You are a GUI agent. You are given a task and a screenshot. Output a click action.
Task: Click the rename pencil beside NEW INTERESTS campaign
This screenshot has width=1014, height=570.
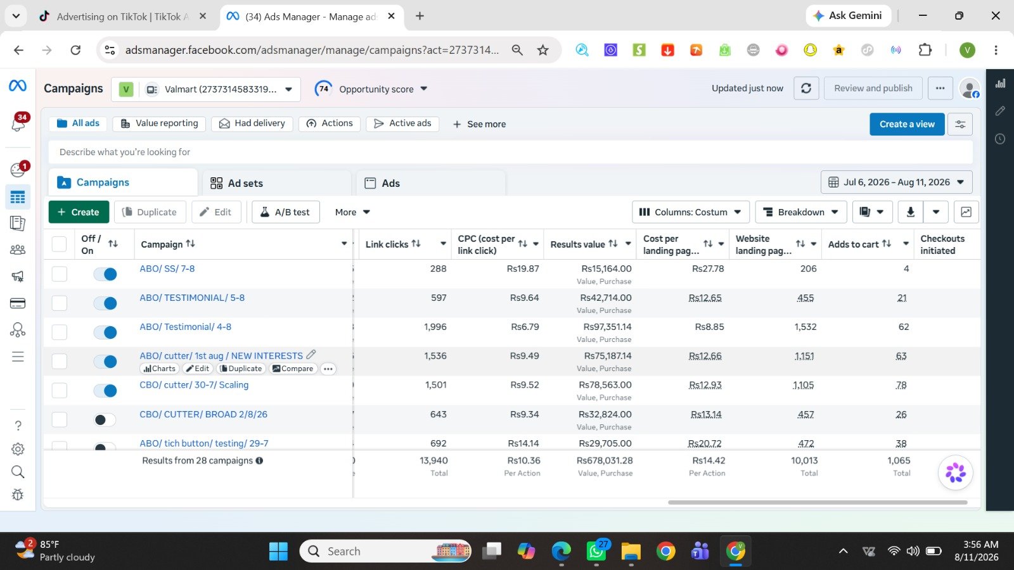point(311,355)
